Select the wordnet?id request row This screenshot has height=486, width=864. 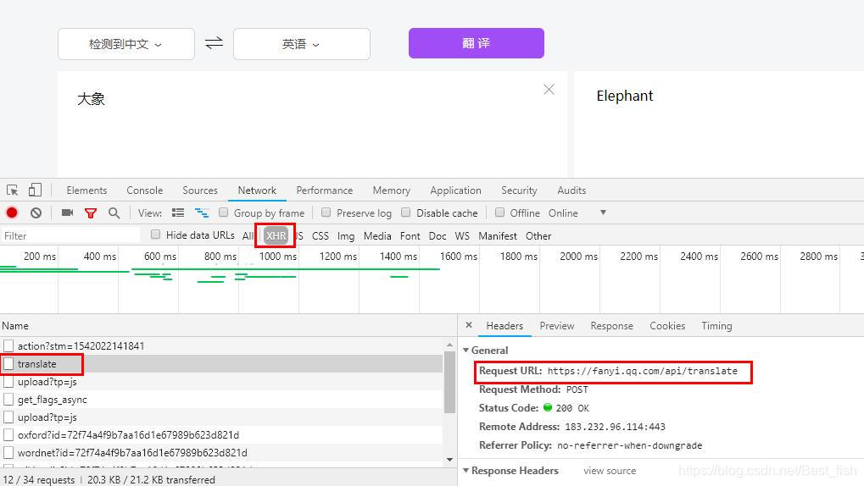pyautogui.click(x=221, y=452)
